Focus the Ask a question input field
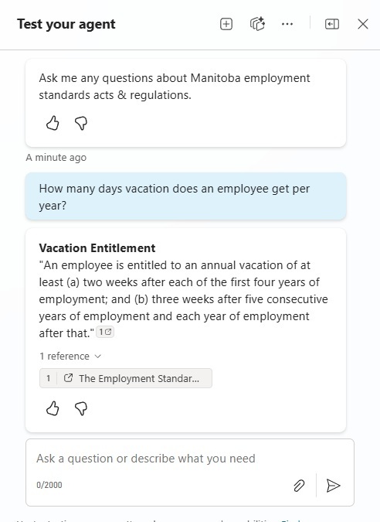This screenshot has height=522, width=380. (190, 459)
